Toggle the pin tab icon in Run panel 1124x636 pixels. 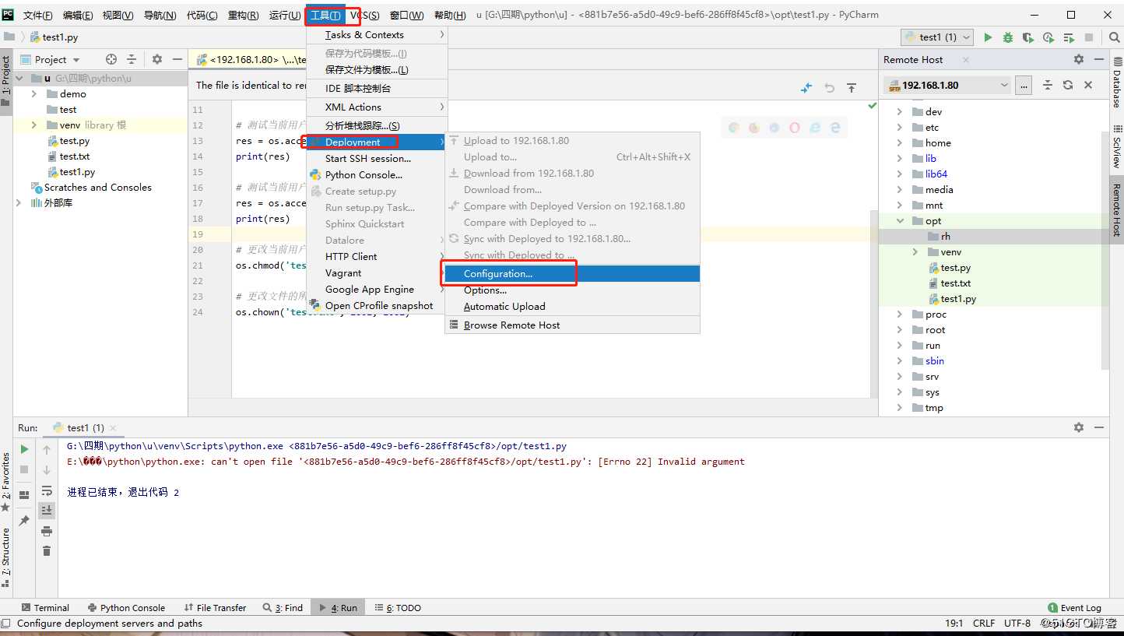pos(24,521)
